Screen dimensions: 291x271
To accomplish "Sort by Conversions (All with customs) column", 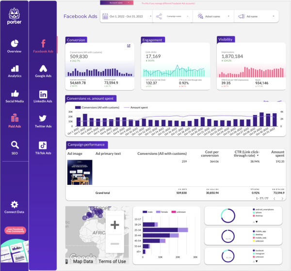I will click(162, 153).
